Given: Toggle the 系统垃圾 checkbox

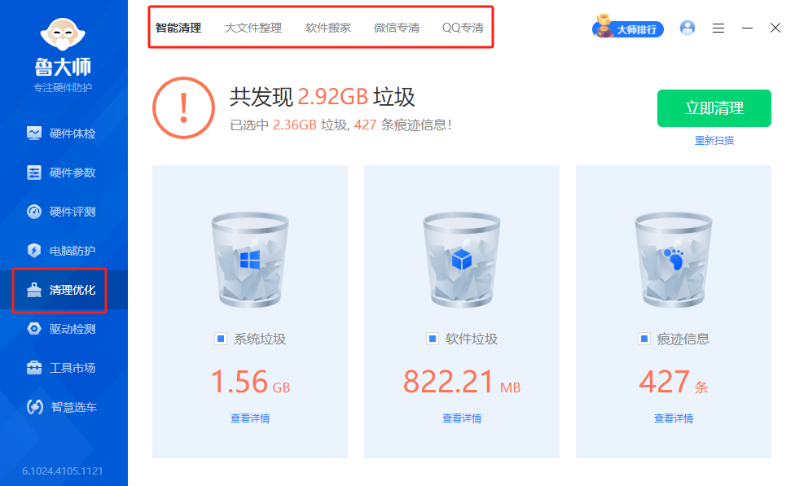Looking at the screenshot, I should click(221, 339).
